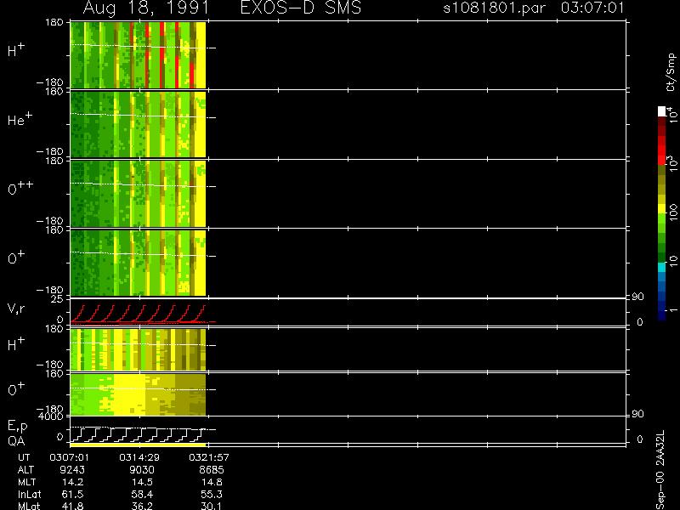Click the date title 'Aug 18, 1991'
The height and width of the screenshot is (510, 680).
click(x=145, y=8)
